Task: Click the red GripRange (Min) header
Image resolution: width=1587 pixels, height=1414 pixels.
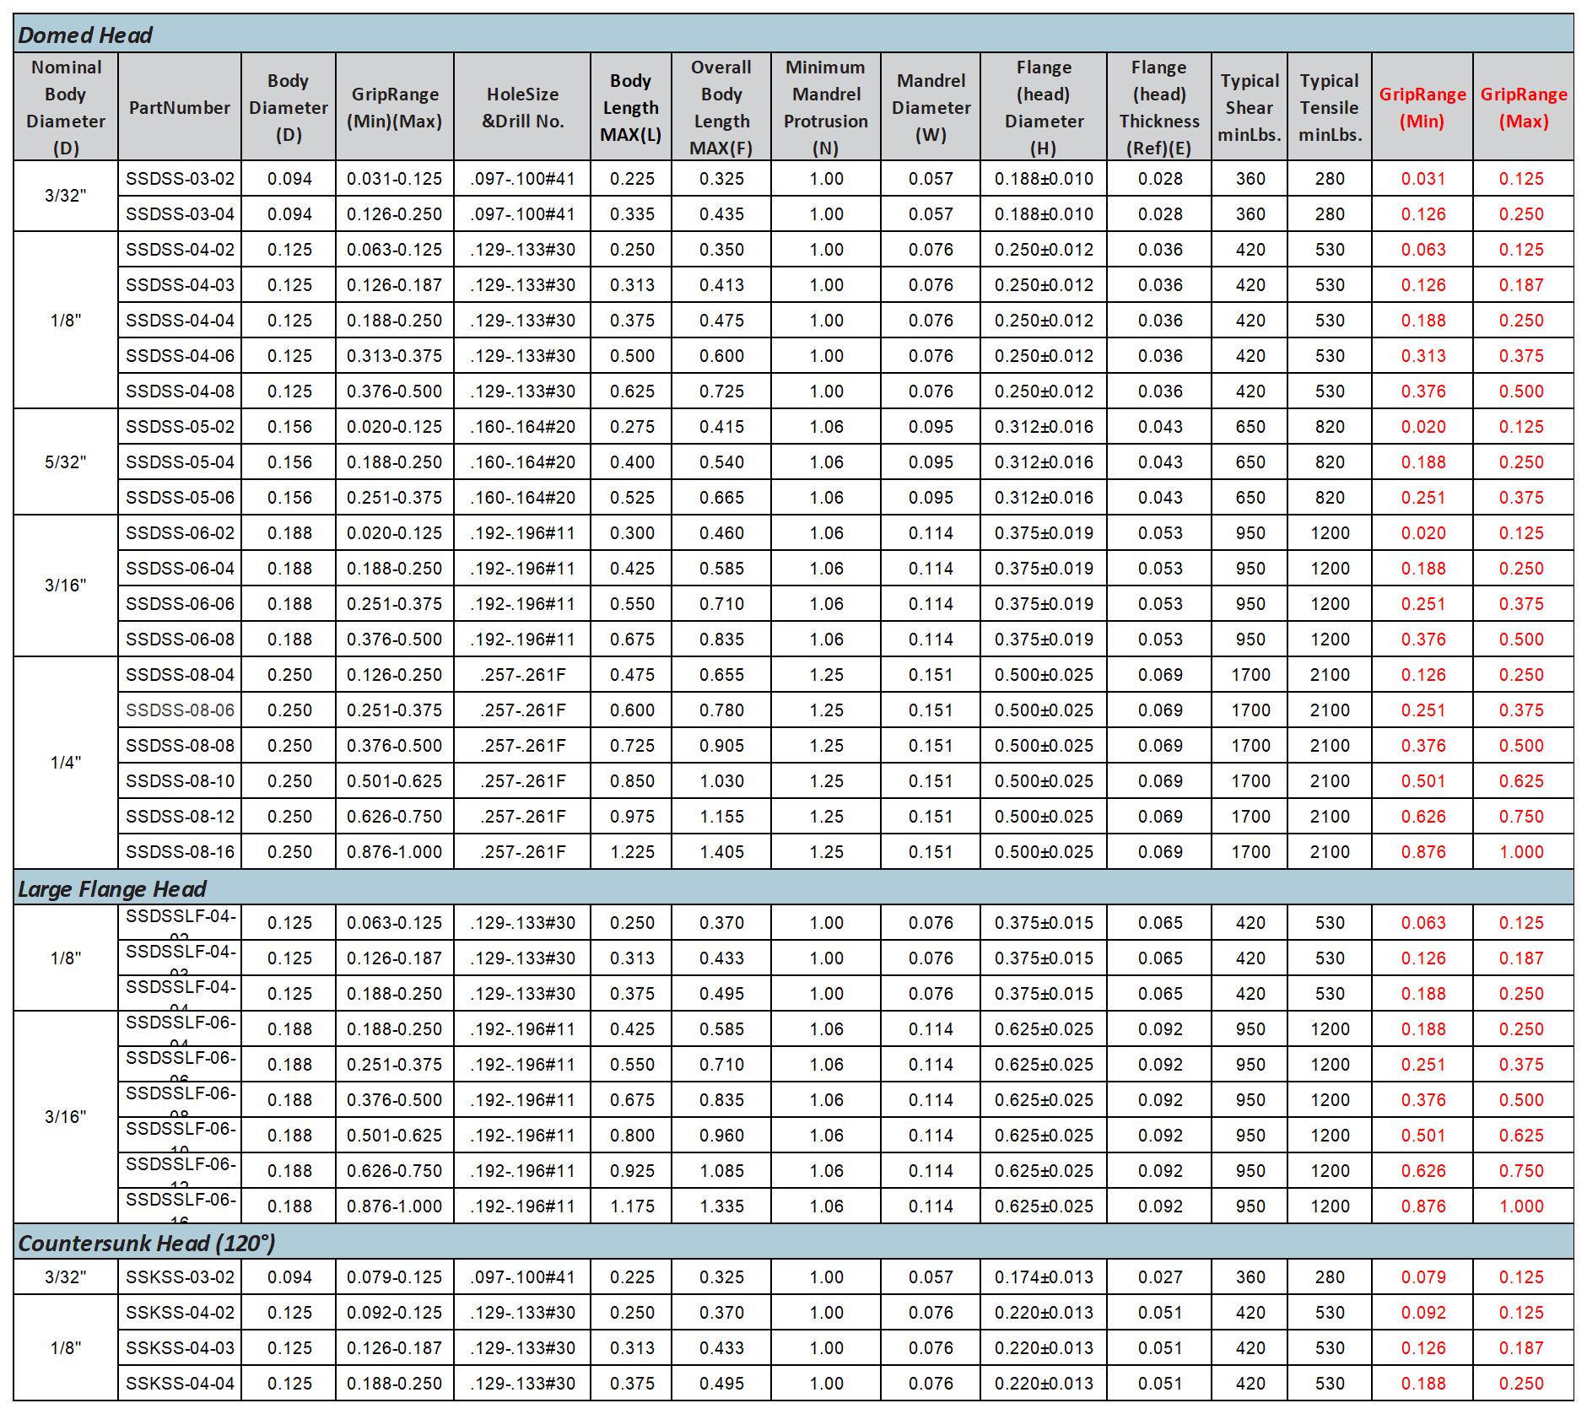Action: click(1422, 108)
